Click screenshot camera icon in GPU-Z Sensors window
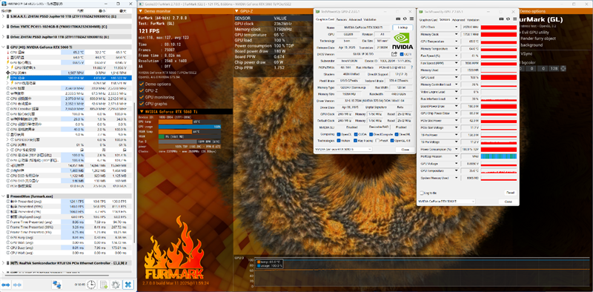 (501, 19)
